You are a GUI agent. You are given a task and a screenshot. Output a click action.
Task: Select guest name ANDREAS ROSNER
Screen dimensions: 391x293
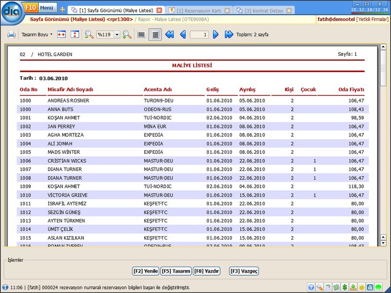point(68,101)
